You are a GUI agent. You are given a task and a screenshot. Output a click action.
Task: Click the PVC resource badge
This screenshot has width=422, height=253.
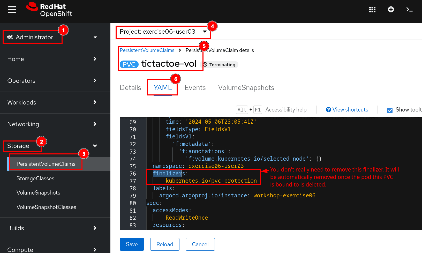(x=129, y=64)
